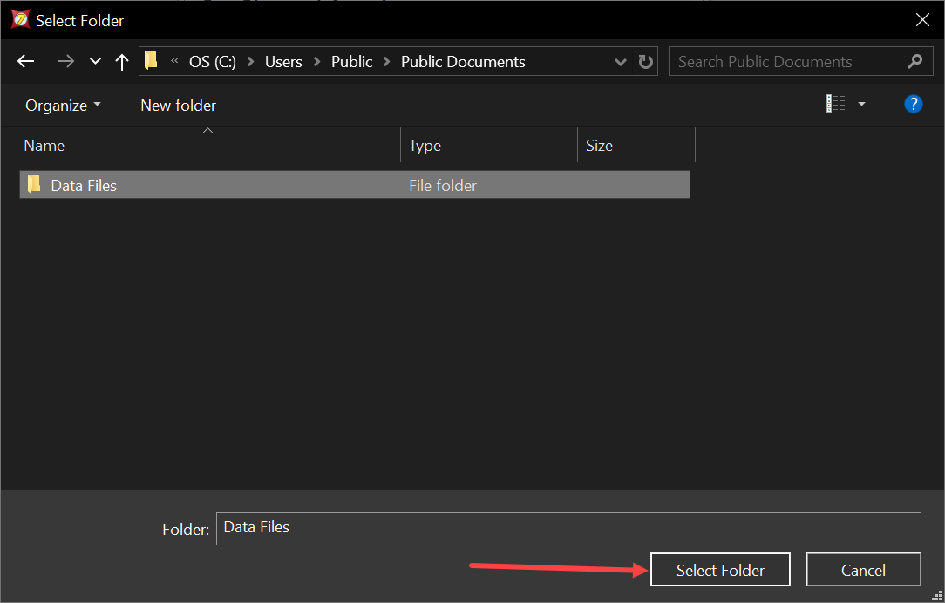Go up one folder level
945x603 pixels.
122,62
